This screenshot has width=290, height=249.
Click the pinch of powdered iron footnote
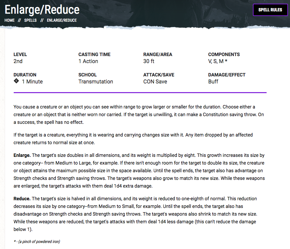[37, 242]
